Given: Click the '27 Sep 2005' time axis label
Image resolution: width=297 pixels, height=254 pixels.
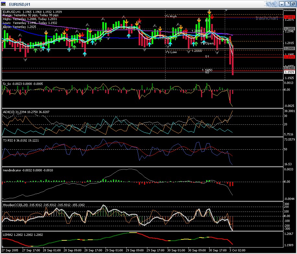Looking at the screenshot, I should coord(10,250).
